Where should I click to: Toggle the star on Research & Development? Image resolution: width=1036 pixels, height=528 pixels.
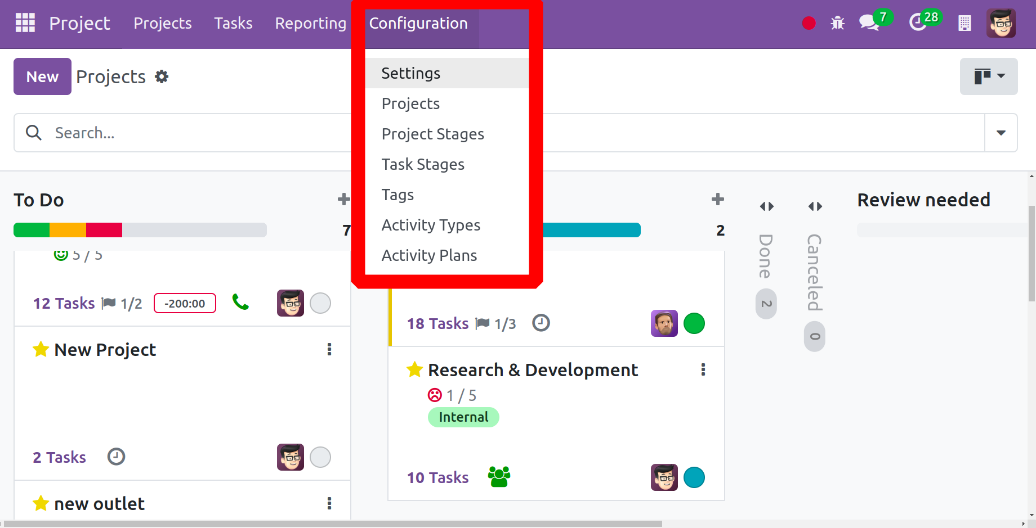coord(414,369)
